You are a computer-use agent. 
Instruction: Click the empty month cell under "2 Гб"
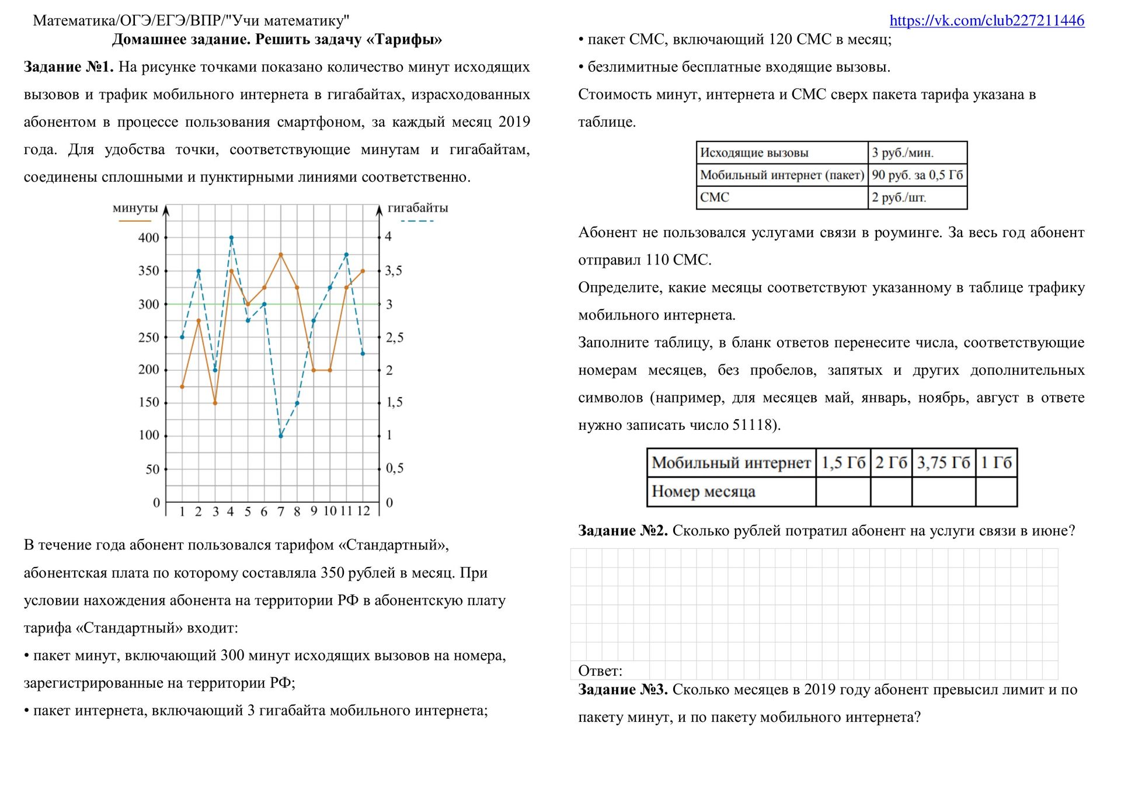891,492
